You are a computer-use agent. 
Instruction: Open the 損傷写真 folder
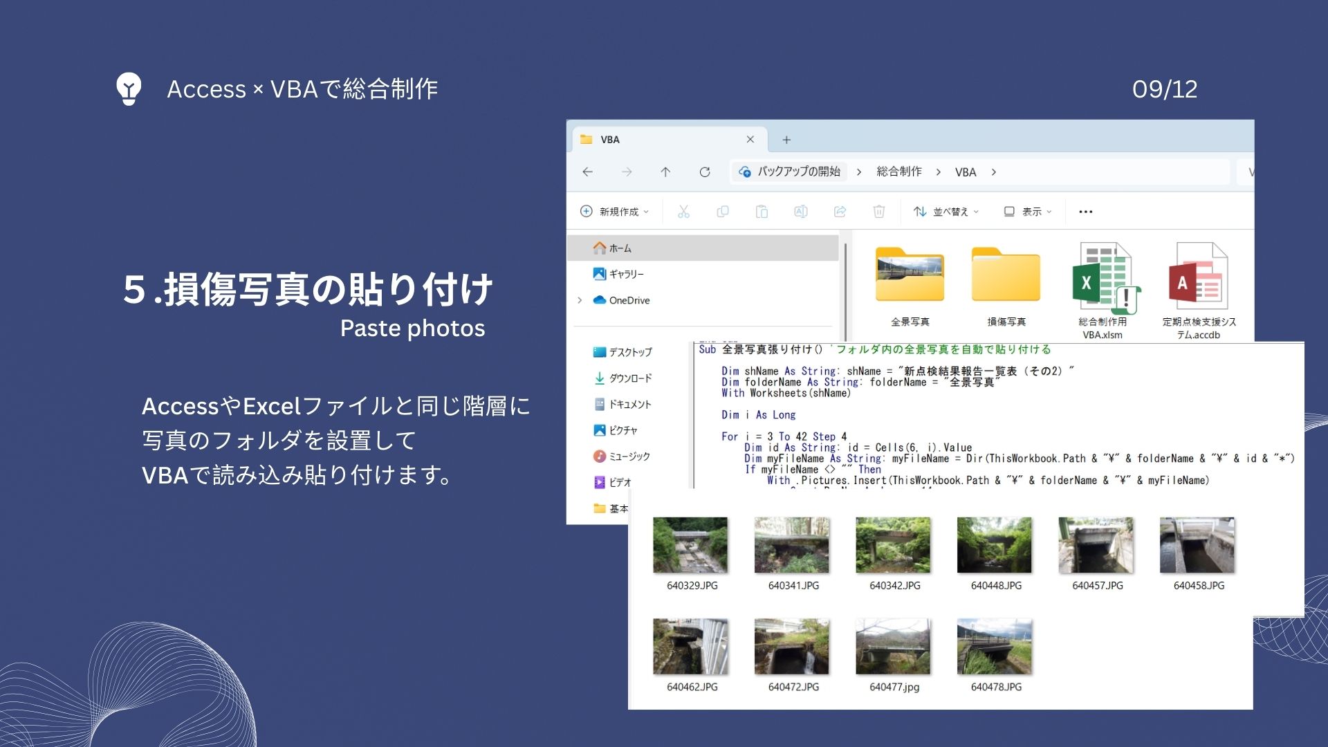click(1006, 286)
